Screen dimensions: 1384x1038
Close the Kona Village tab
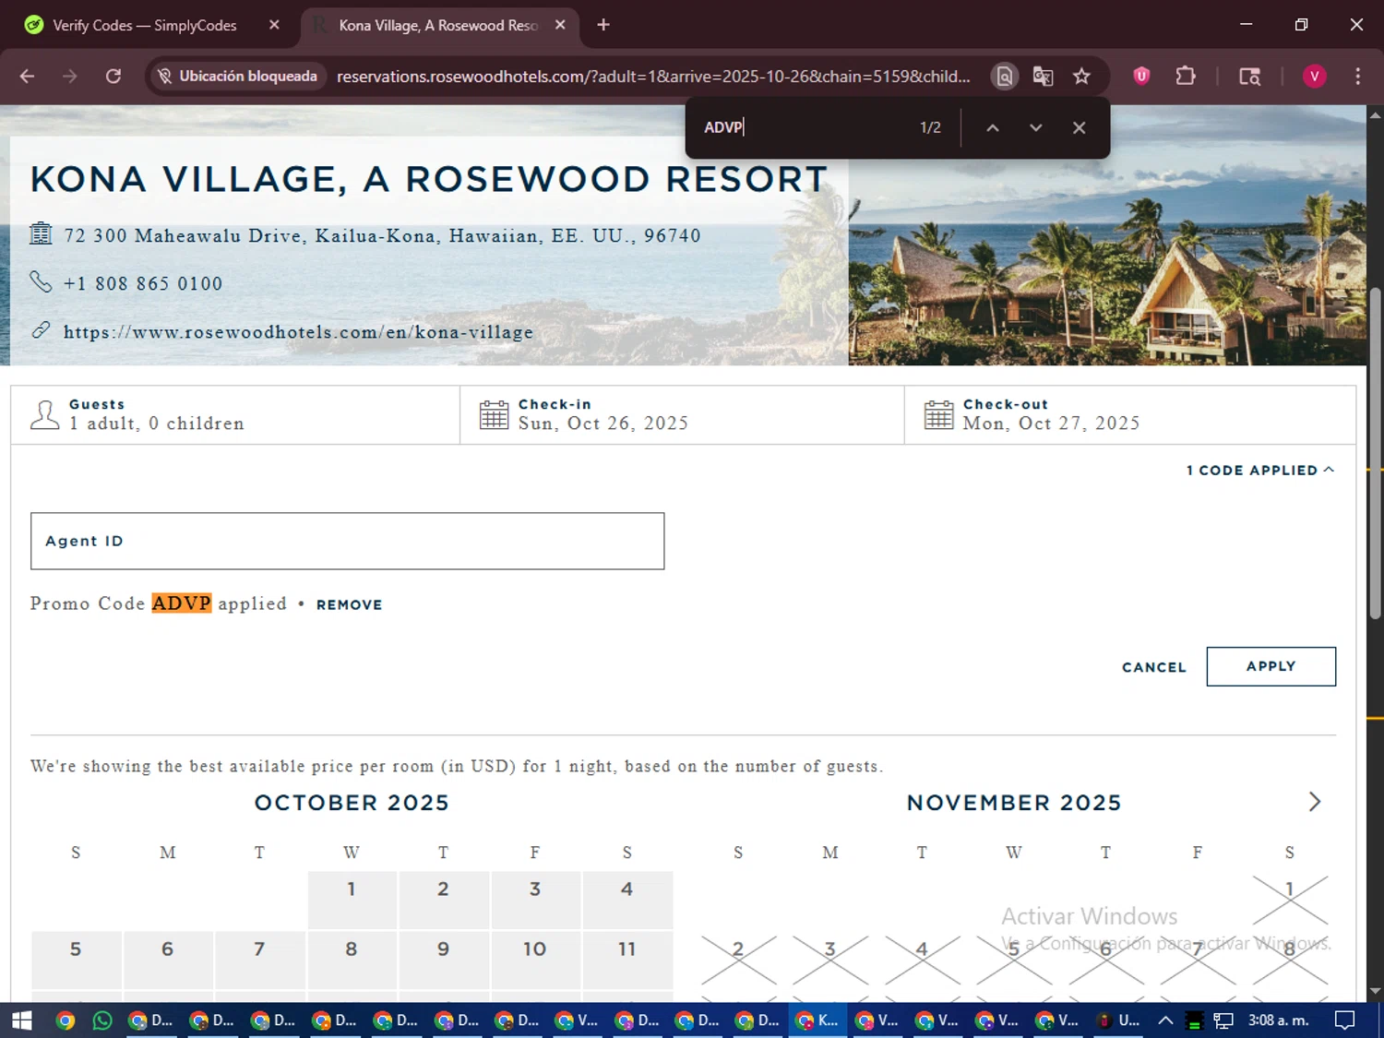tap(560, 25)
